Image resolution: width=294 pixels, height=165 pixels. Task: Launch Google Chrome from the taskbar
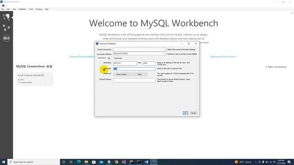116,162
